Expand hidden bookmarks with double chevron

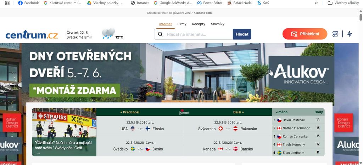point(317,3)
